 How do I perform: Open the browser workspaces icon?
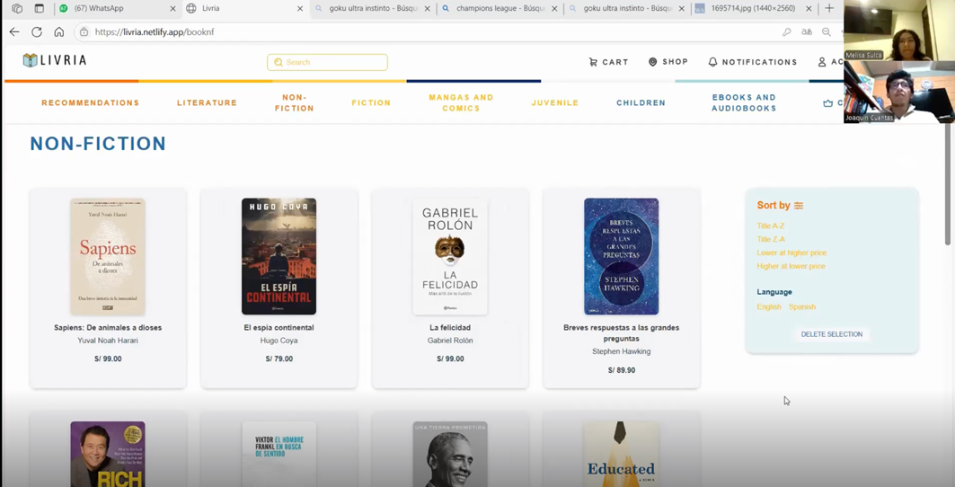(x=17, y=8)
